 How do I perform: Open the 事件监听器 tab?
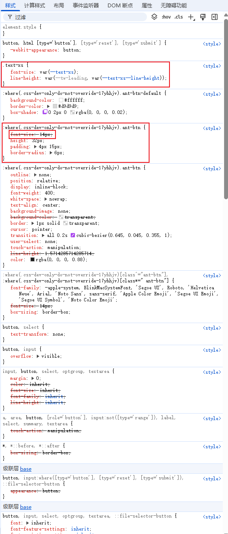[x=86, y=5]
